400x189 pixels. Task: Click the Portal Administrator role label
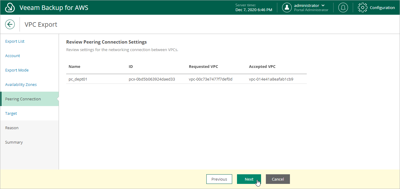click(311, 10)
